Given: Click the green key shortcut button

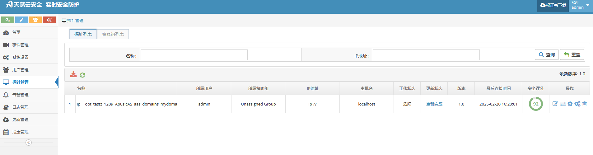Looking at the screenshot, I should [x=7, y=20].
